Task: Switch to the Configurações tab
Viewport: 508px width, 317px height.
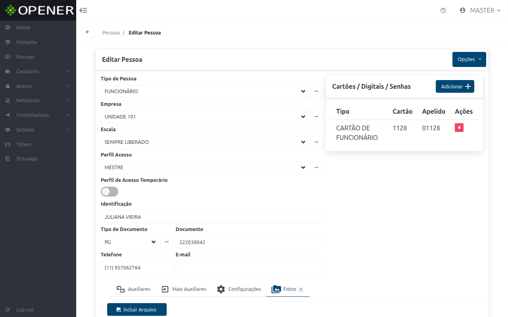Action: tap(239, 289)
